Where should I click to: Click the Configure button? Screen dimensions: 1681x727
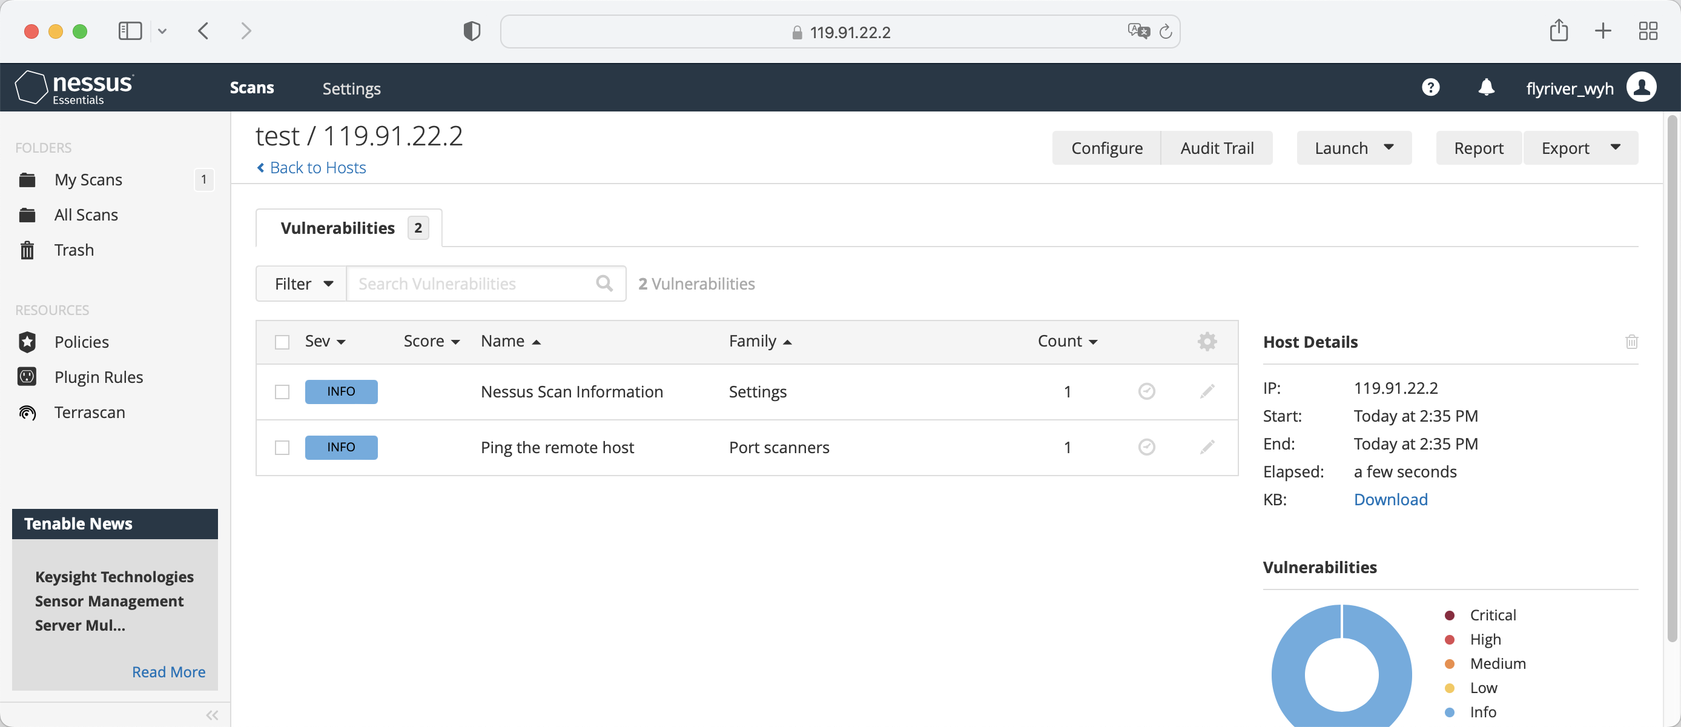tap(1107, 147)
